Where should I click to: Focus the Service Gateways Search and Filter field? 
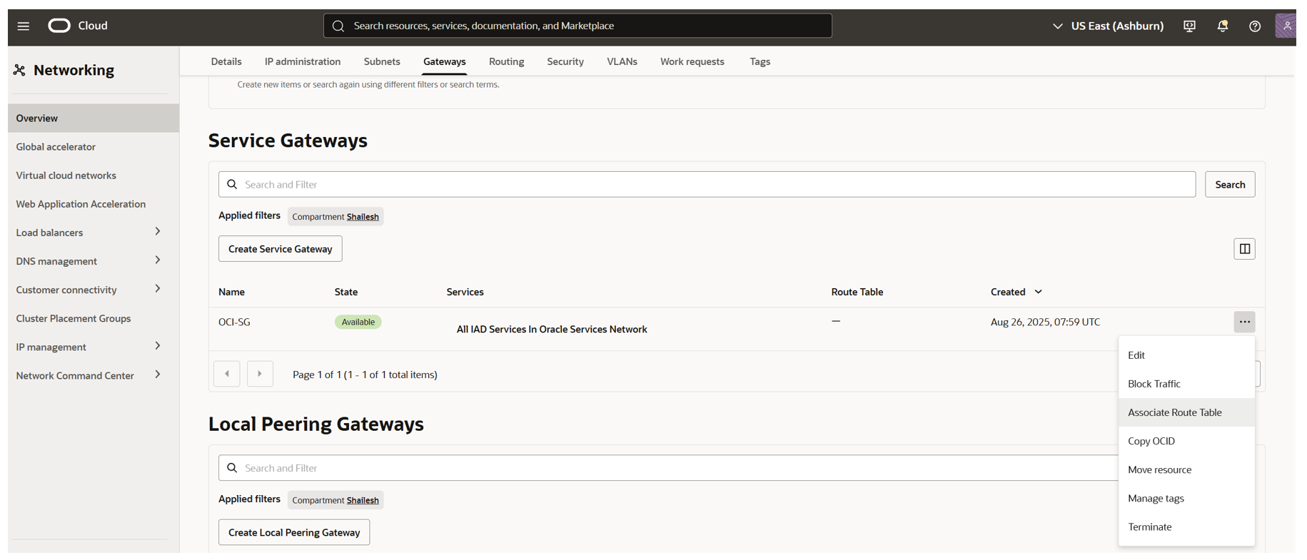point(707,185)
